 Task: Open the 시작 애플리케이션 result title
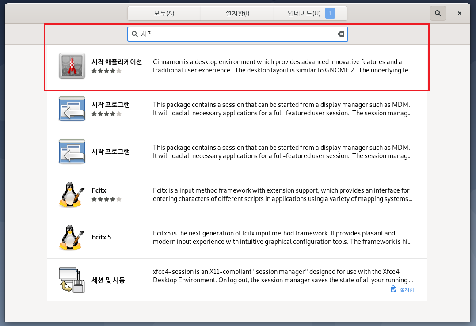(x=117, y=62)
